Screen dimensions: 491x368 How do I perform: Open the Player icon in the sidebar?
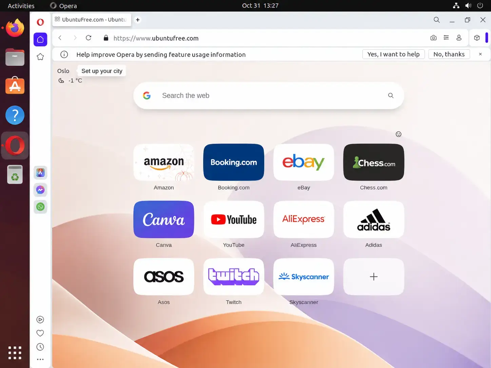[x=40, y=320]
